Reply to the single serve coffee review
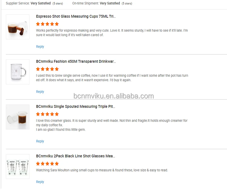 coord(40,92)
